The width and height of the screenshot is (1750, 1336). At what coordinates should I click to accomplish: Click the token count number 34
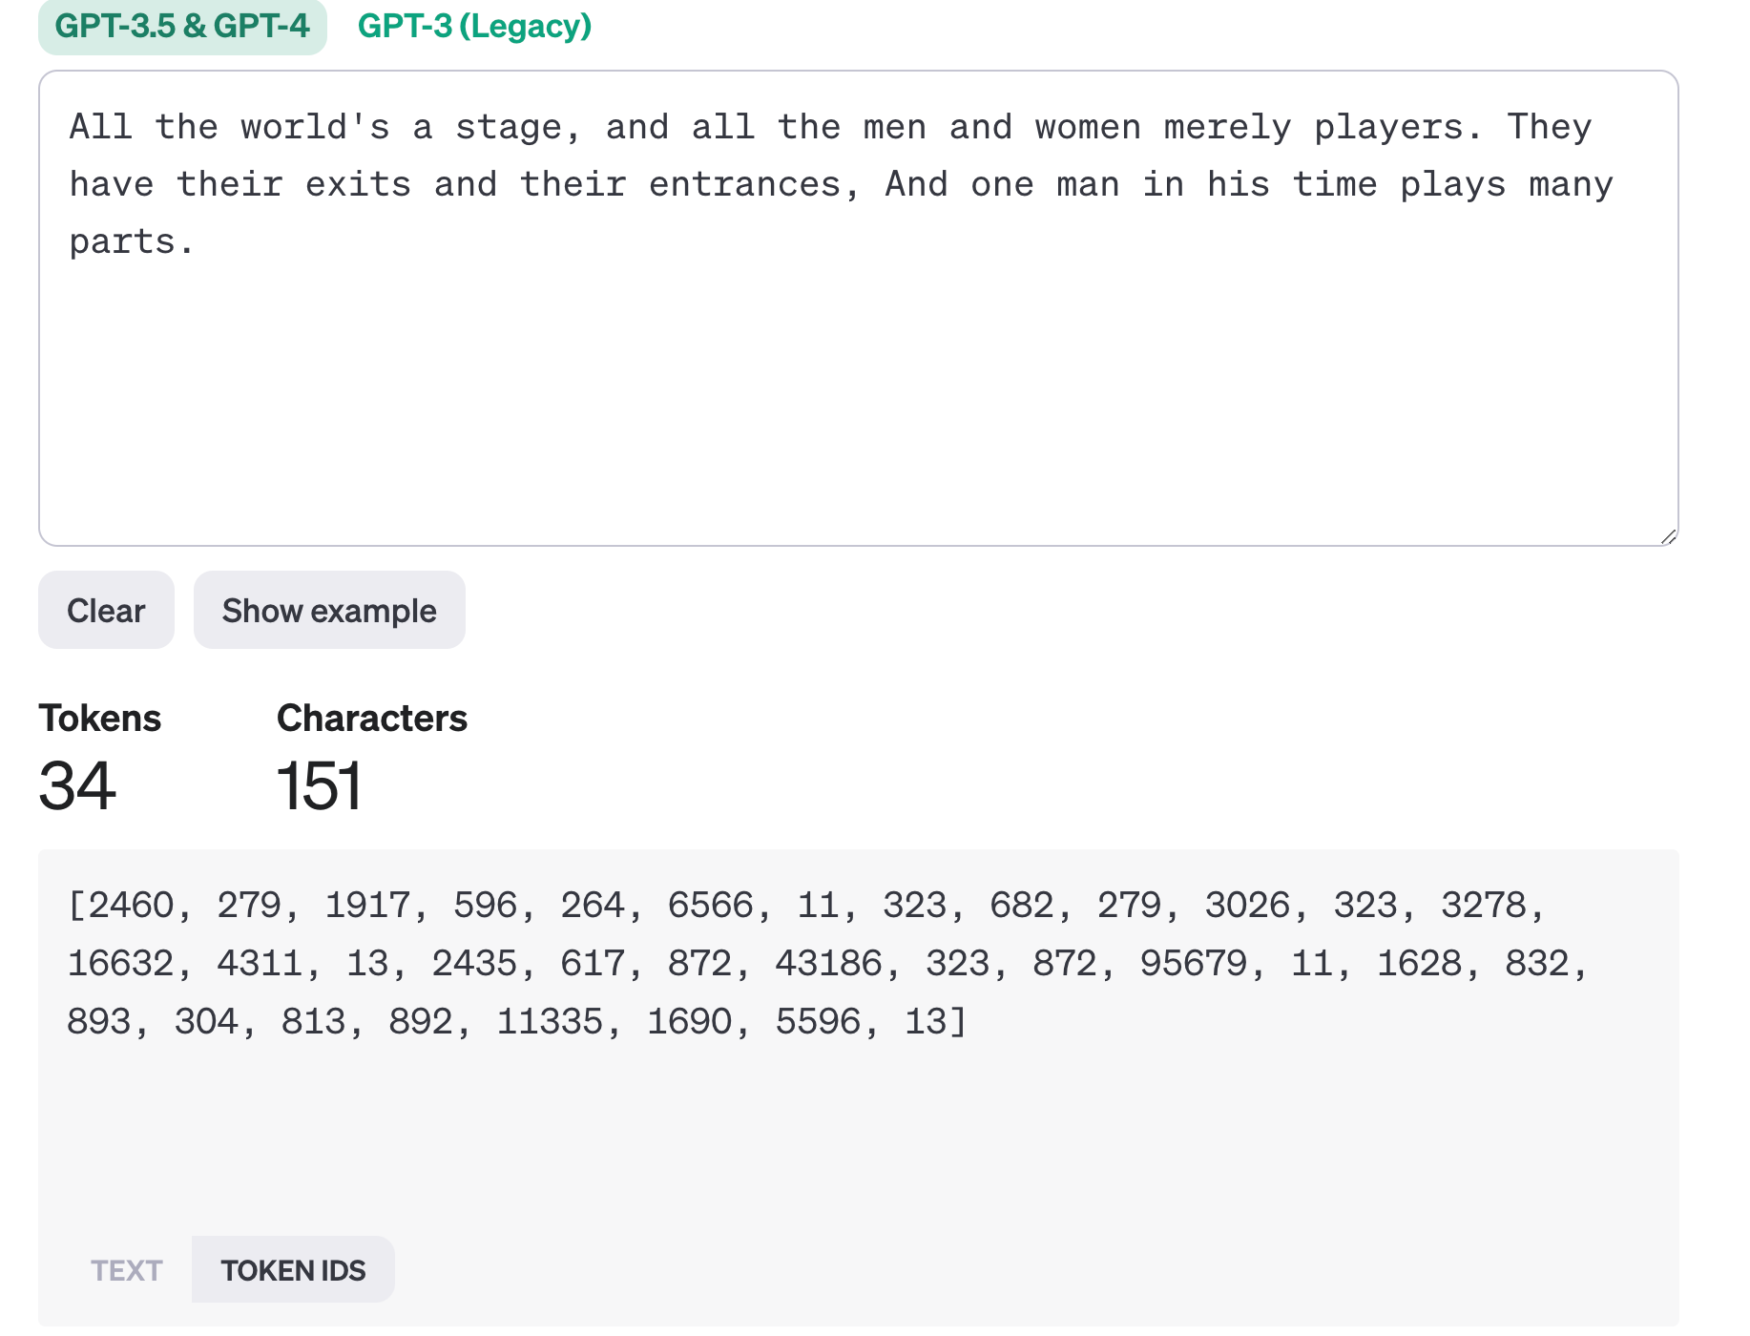point(77,786)
